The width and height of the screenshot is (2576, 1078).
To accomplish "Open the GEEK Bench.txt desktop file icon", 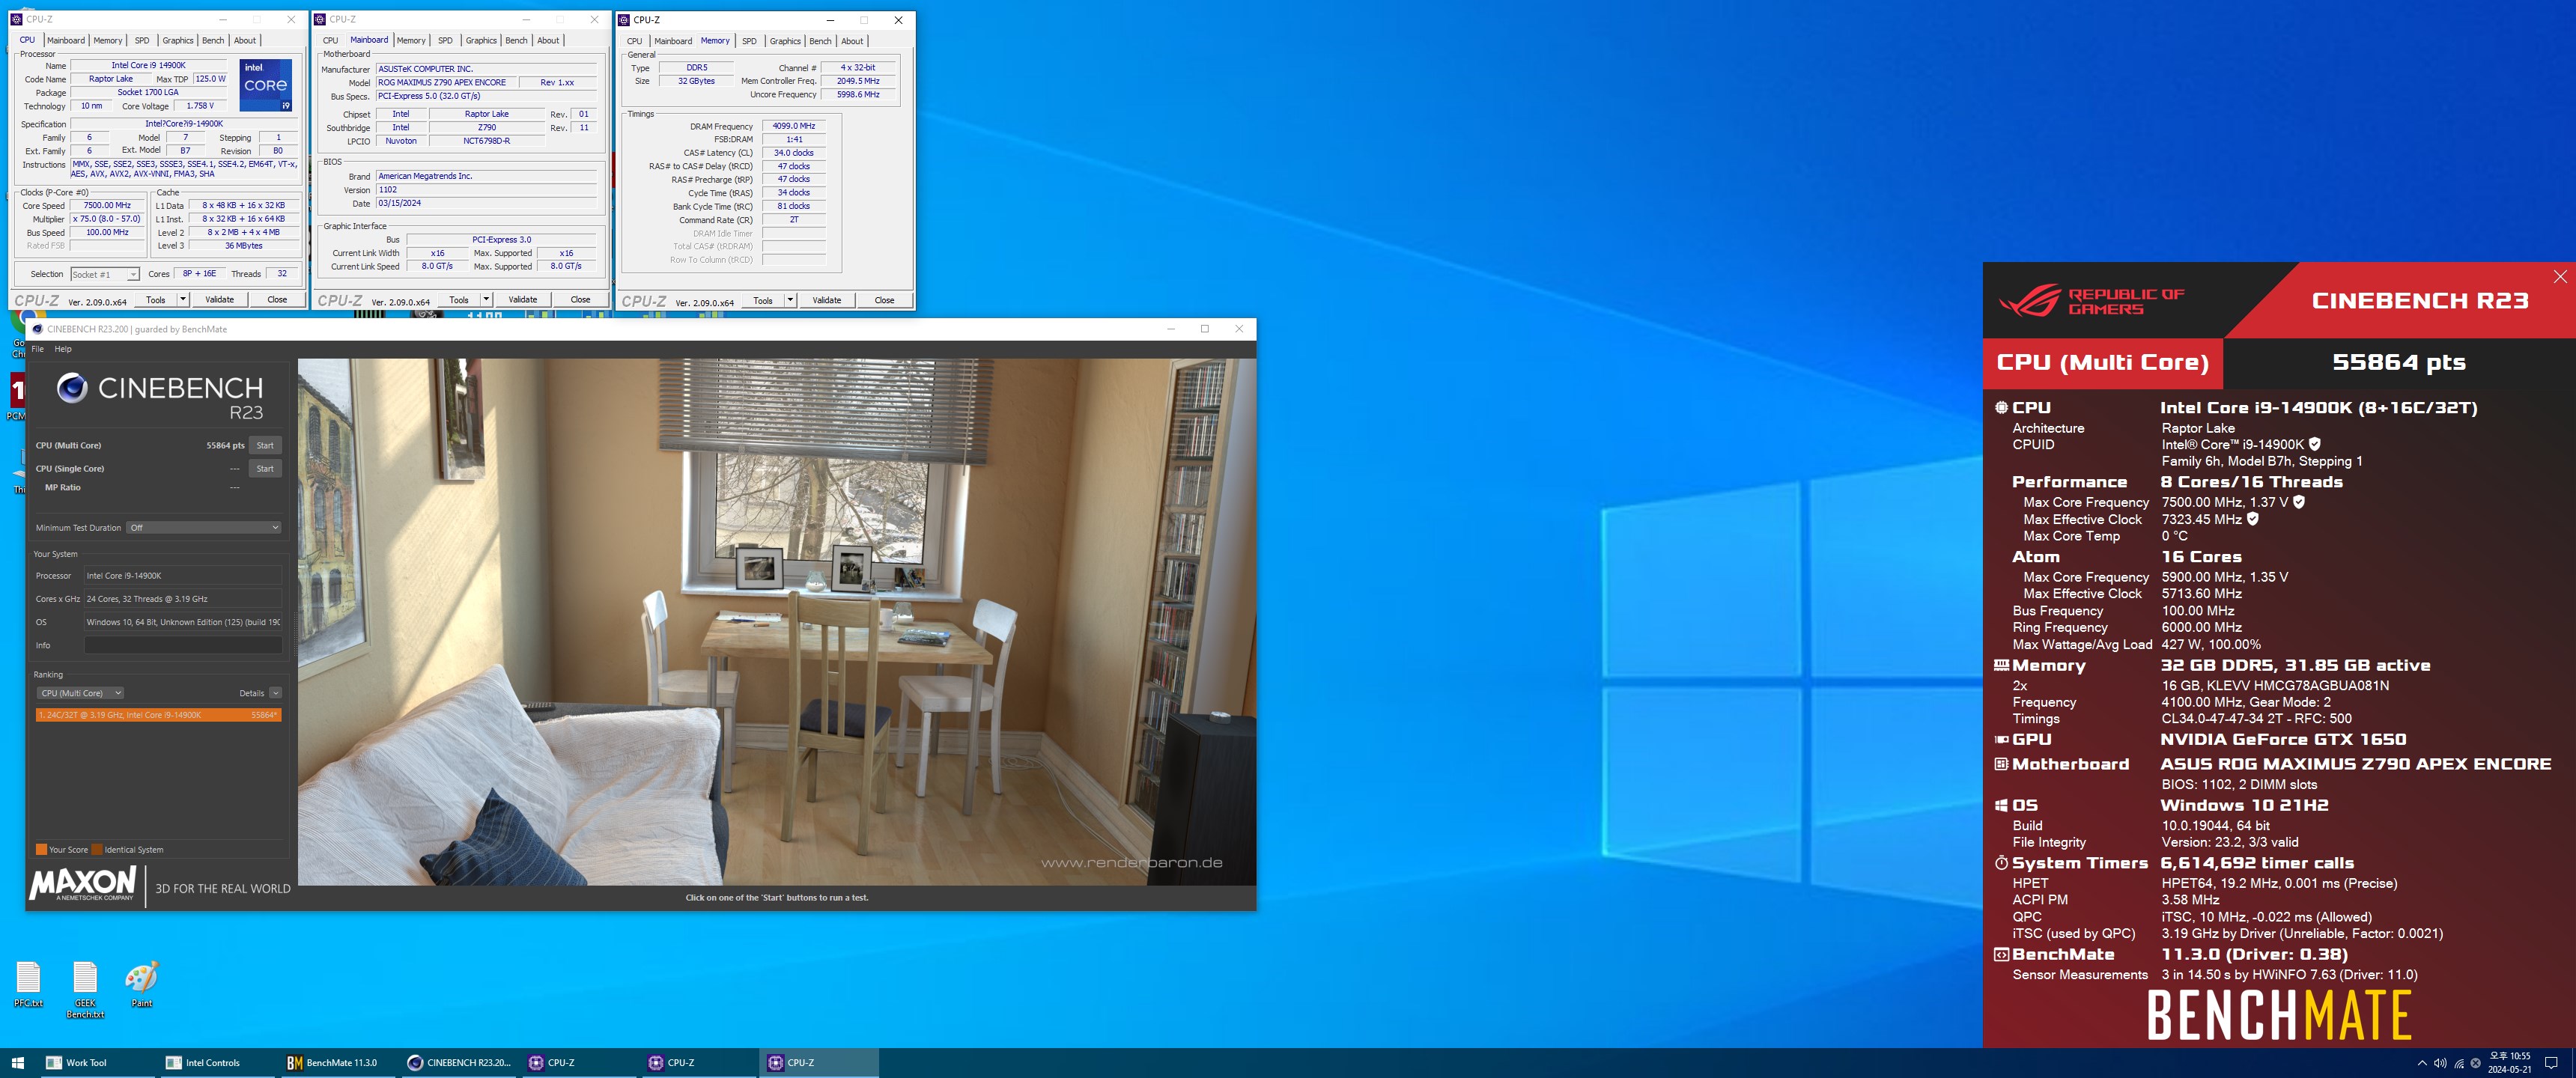I will click(x=85, y=990).
